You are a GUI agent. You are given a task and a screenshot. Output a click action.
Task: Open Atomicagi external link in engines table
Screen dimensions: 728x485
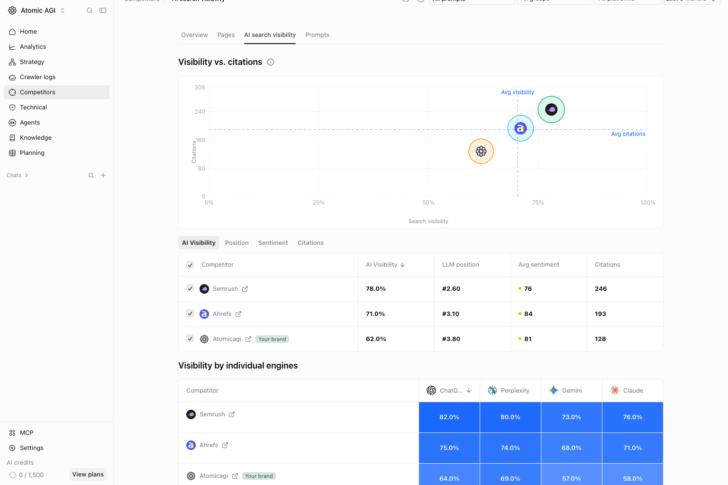235,476
